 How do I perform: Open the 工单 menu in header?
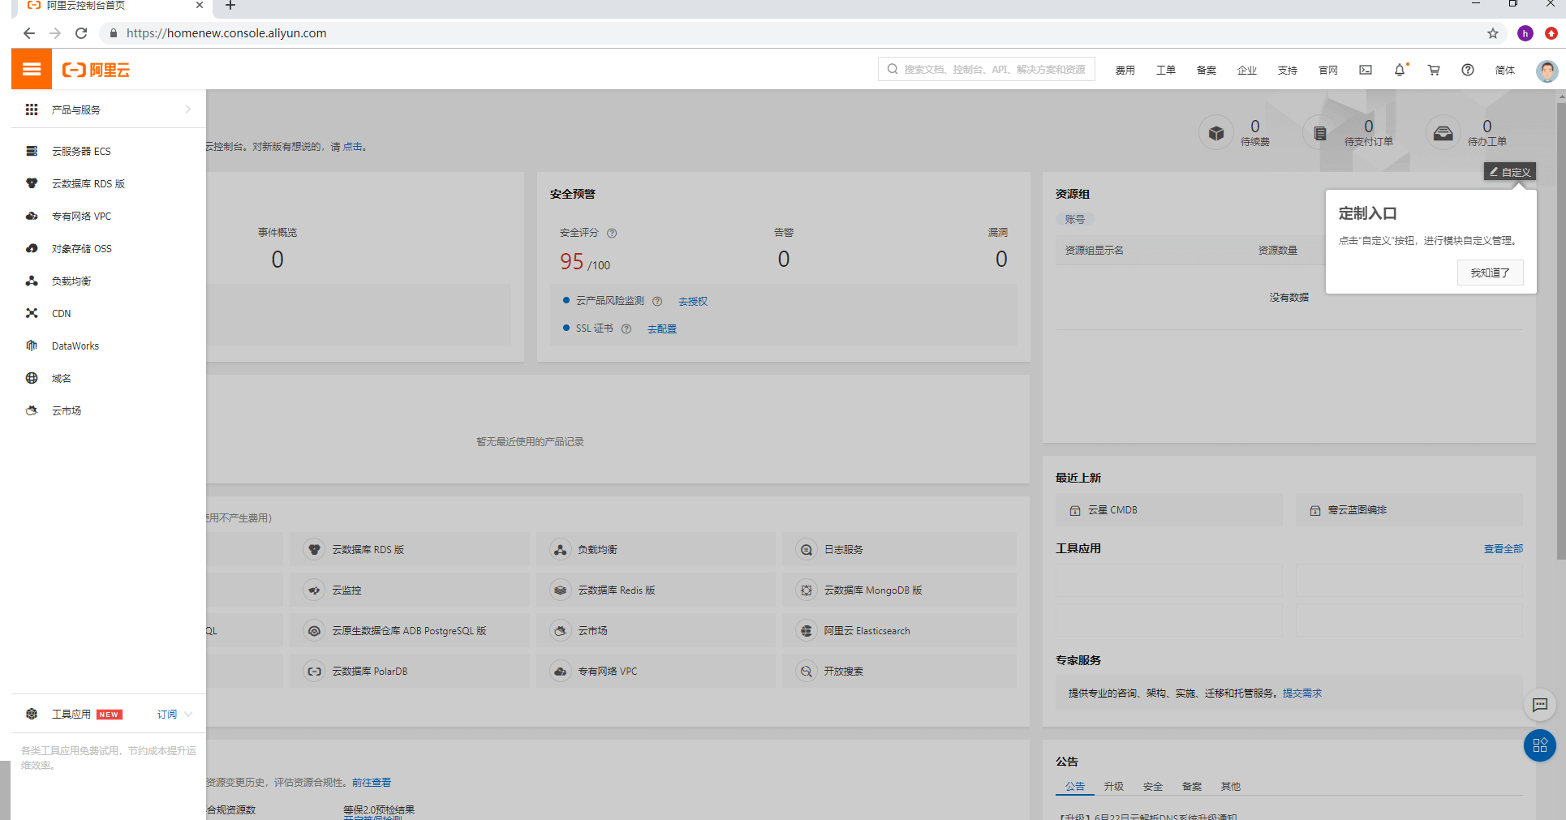[1166, 70]
